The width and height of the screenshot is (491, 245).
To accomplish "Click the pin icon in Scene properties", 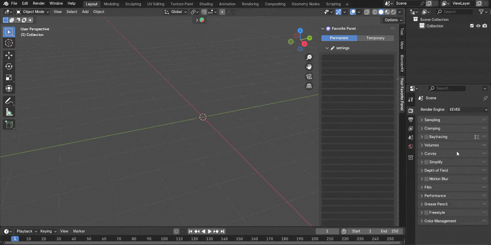I will point(485,98).
